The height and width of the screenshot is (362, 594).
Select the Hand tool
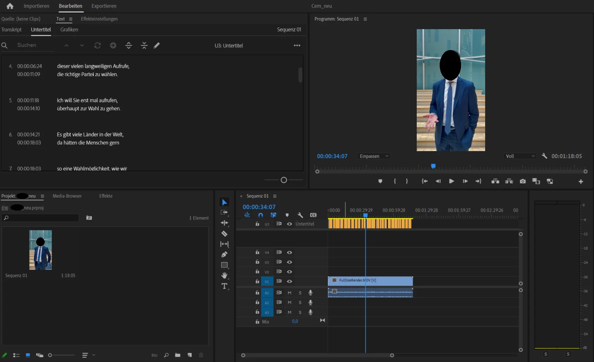[x=224, y=275]
